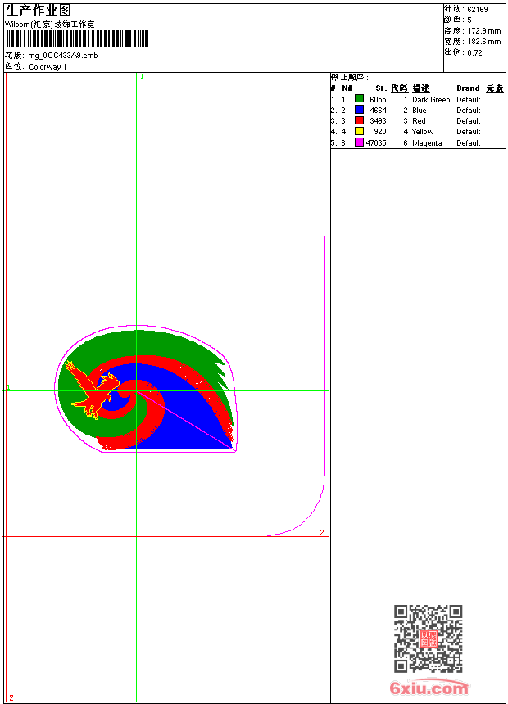
Task: Click stitch count '920'
Action: [x=380, y=132]
